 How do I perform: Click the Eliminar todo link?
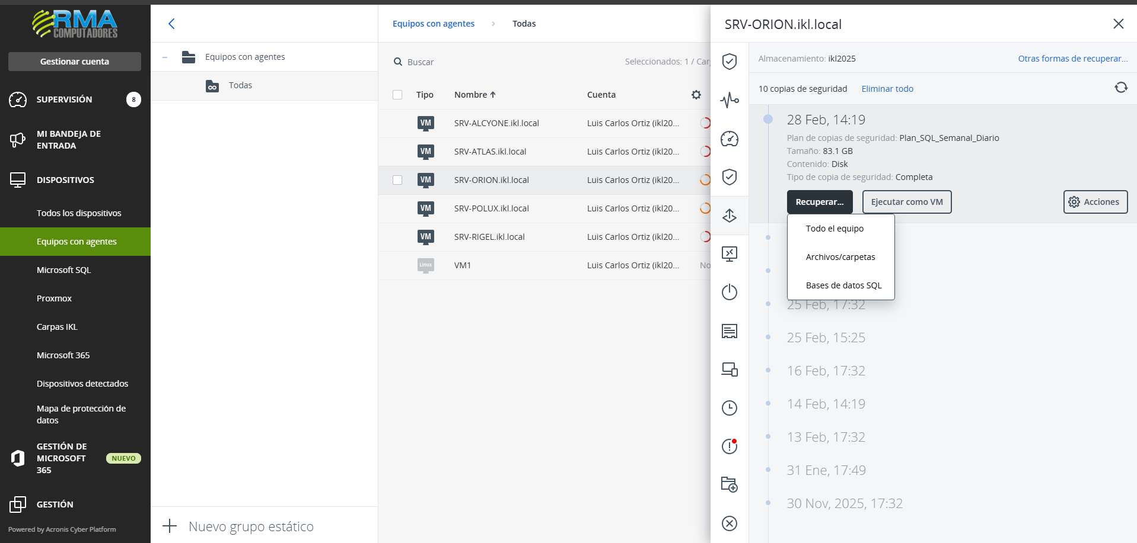[x=887, y=89]
